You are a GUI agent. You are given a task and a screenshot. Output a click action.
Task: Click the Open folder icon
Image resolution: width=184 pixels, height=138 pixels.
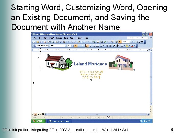[38, 42]
